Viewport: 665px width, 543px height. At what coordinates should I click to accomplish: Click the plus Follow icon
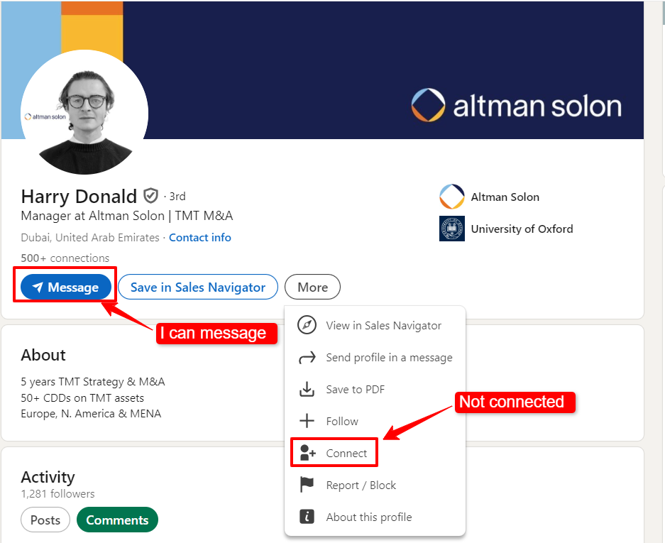[307, 421]
